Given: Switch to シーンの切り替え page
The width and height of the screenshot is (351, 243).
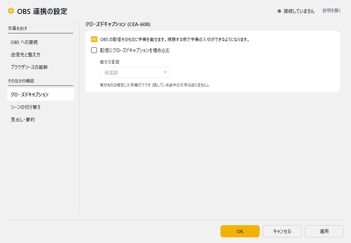Looking at the screenshot, I should pyautogui.click(x=41, y=107).
